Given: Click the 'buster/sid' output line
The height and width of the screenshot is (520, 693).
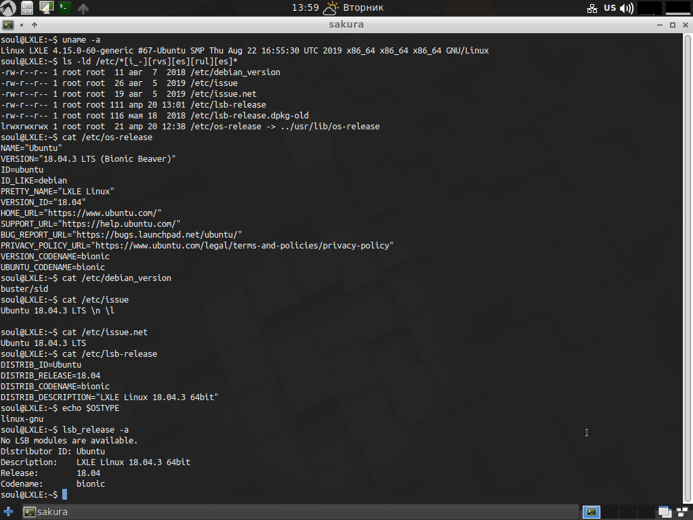Looking at the screenshot, I should tap(24, 288).
